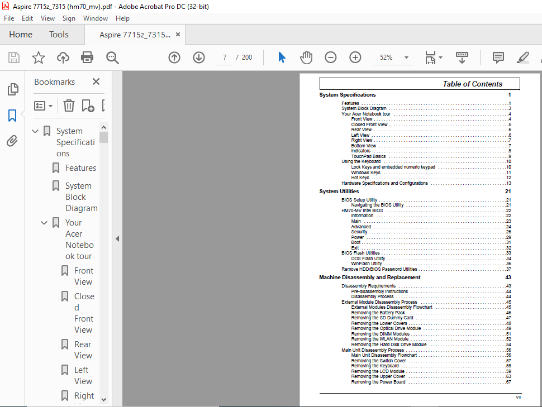
Task: Open the Help menu
Action: [122, 18]
